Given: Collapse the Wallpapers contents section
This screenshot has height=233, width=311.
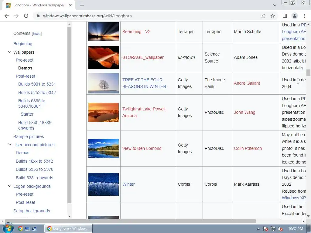Looking at the screenshot, I should coord(9,52).
